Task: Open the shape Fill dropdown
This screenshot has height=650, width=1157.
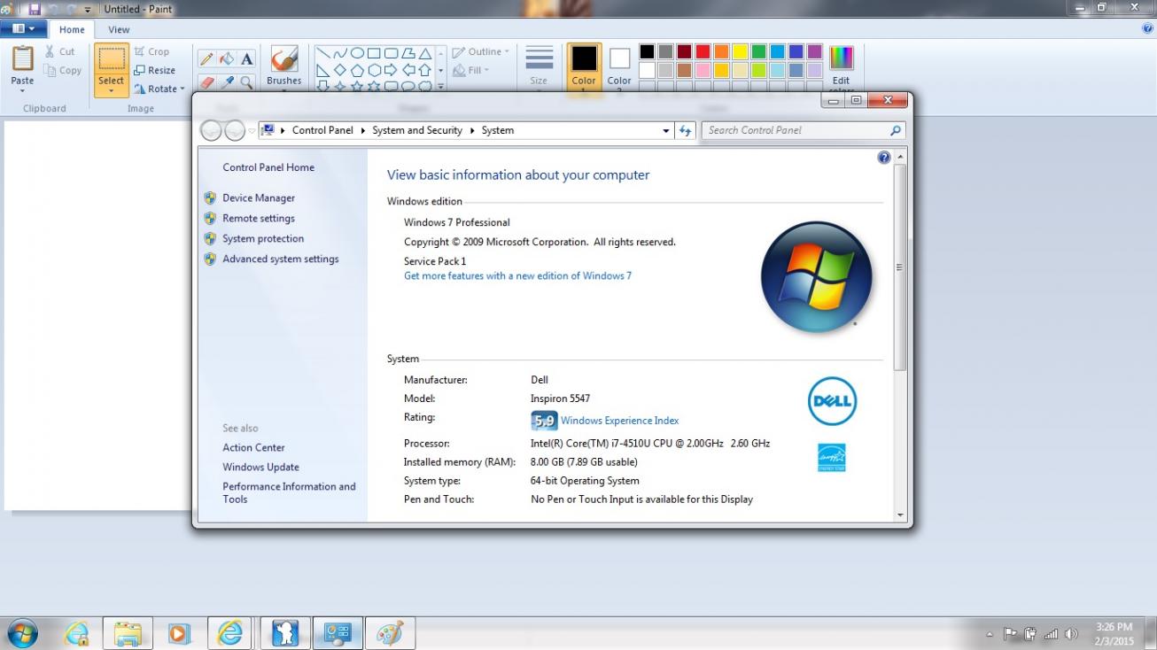Action: pyautogui.click(x=471, y=70)
